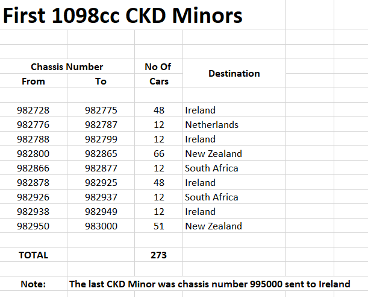Select the 'From' column header cell
The height and width of the screenshot is (297, 368).
coord(33,81)
